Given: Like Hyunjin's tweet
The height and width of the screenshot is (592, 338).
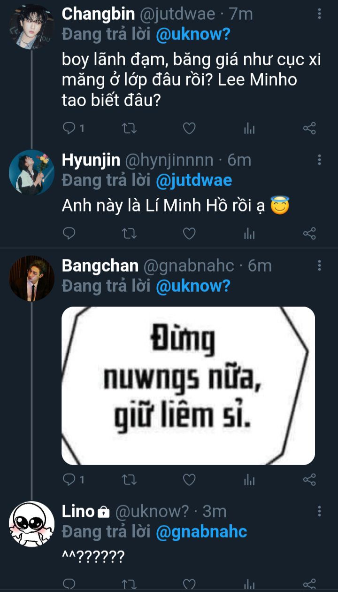Looking at the screenshot, I should pos(189,233).
